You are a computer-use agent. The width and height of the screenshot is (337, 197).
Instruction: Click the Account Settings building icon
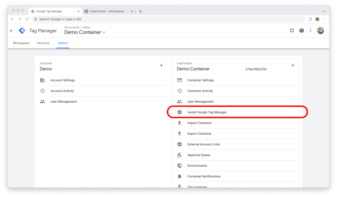(x=42, y=80)
